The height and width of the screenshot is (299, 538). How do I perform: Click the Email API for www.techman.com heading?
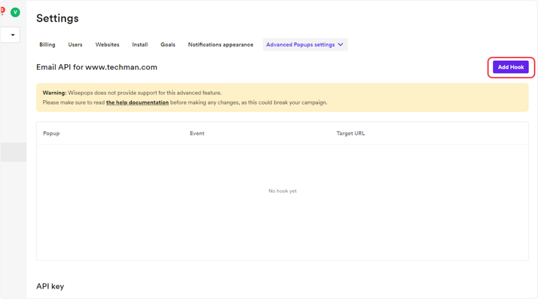click(97, 67)
